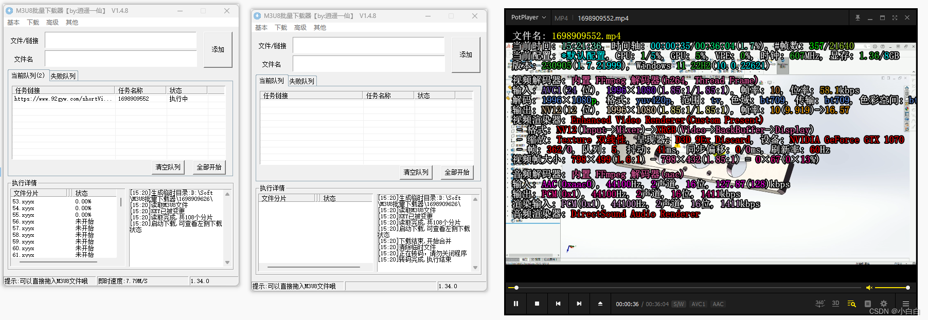This screenshot has height=320, width=928.
Task: Click 全部开始 in left M3U8 window
Action: pos(209,167)
